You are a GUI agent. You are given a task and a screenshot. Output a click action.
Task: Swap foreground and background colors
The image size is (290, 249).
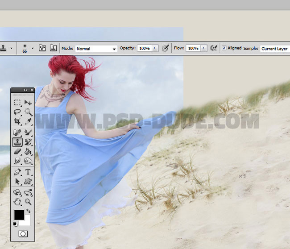[x=28, y=211]
